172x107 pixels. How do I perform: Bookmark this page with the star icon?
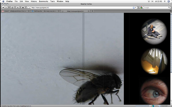tap(134, 7)
